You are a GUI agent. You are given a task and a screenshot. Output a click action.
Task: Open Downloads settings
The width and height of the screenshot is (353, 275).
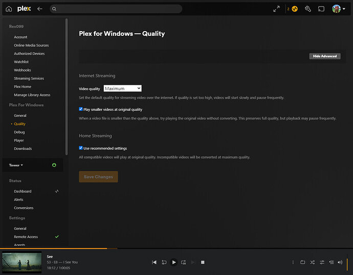(23, 148)
